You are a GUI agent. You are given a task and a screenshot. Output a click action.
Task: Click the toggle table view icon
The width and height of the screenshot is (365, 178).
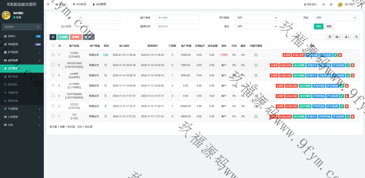click(330, 37)
